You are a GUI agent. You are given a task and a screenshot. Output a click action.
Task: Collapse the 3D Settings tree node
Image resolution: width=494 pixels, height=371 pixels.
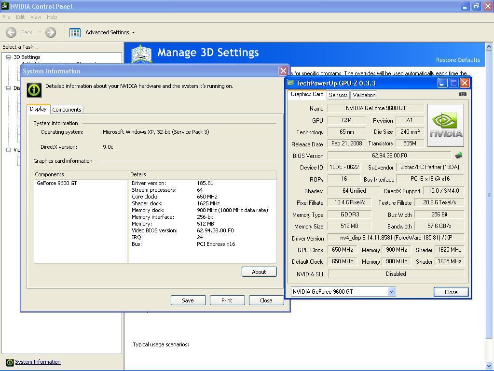9,57
